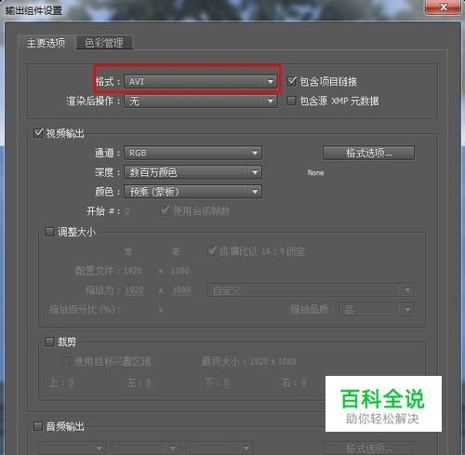The image size is (465, 455).
Task: Click the 最终大小: 1920 x 1080 text
Action: click(248, 361)
